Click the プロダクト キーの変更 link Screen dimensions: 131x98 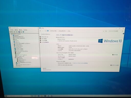(115, 65)
